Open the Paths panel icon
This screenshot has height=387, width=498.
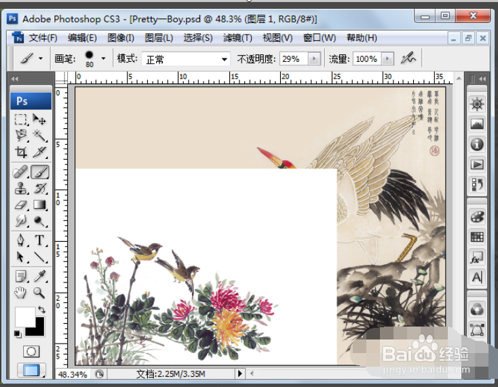coord(477,329)
